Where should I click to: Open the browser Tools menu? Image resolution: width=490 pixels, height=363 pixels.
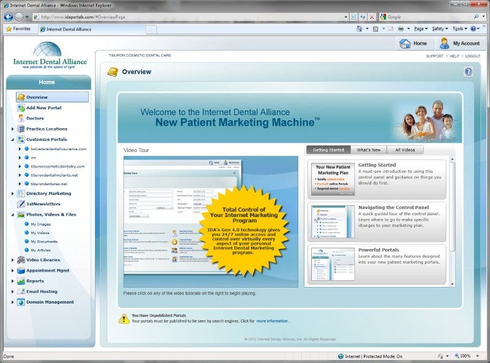coord(460,29)
